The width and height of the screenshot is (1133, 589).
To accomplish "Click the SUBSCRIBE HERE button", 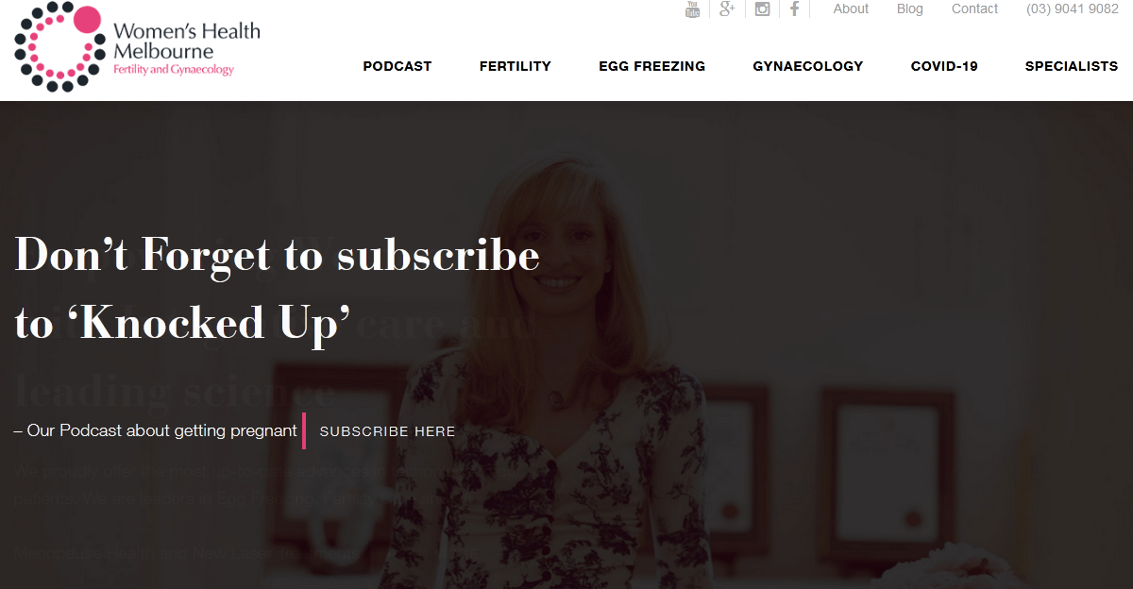I will coord(388,431).
